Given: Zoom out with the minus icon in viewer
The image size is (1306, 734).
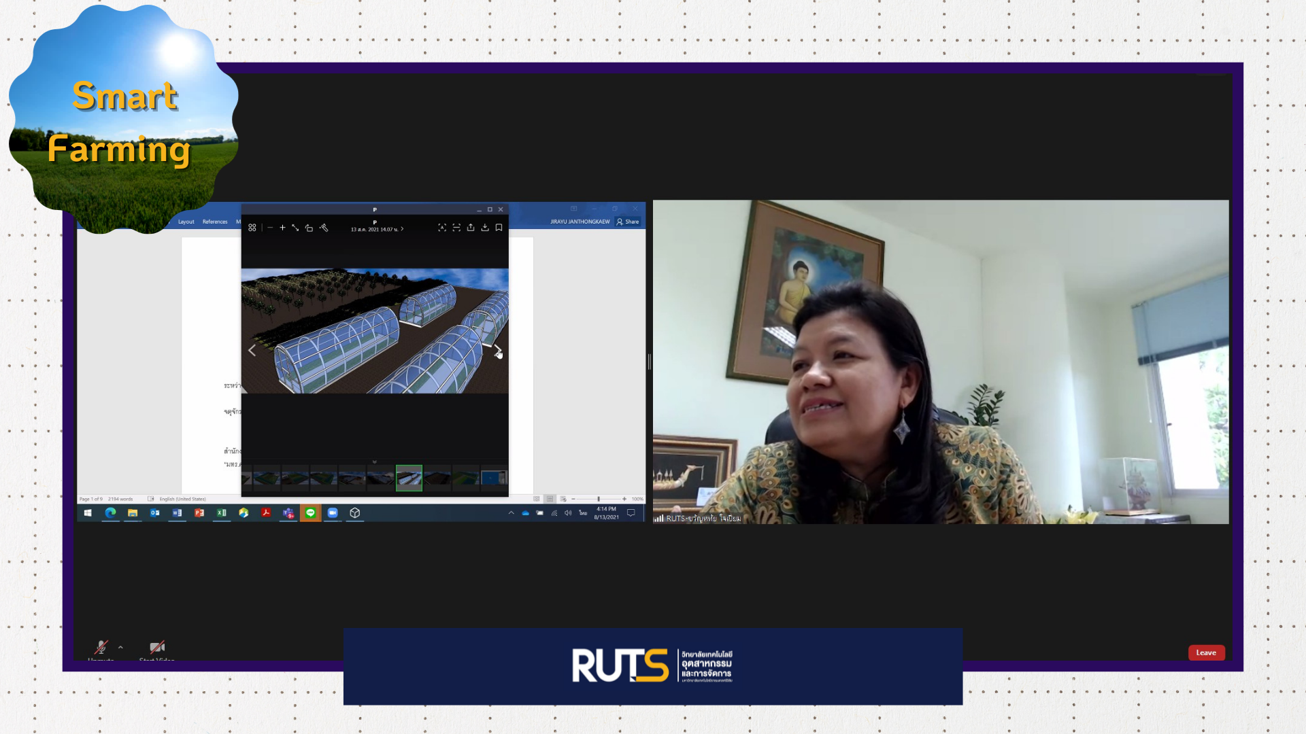Looking at the screenshot, I should pyautogui.click(x=270, y=228).
